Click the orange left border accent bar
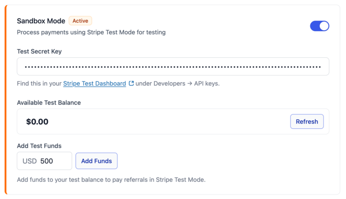This screenshot has height=199, width=346. (x=6, y=99)
